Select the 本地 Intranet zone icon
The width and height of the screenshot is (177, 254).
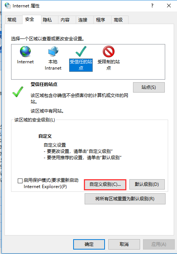point(53,51)
